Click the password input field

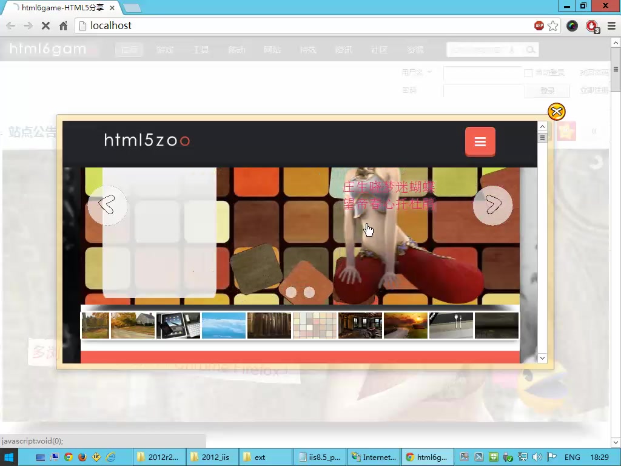(482, 91)
